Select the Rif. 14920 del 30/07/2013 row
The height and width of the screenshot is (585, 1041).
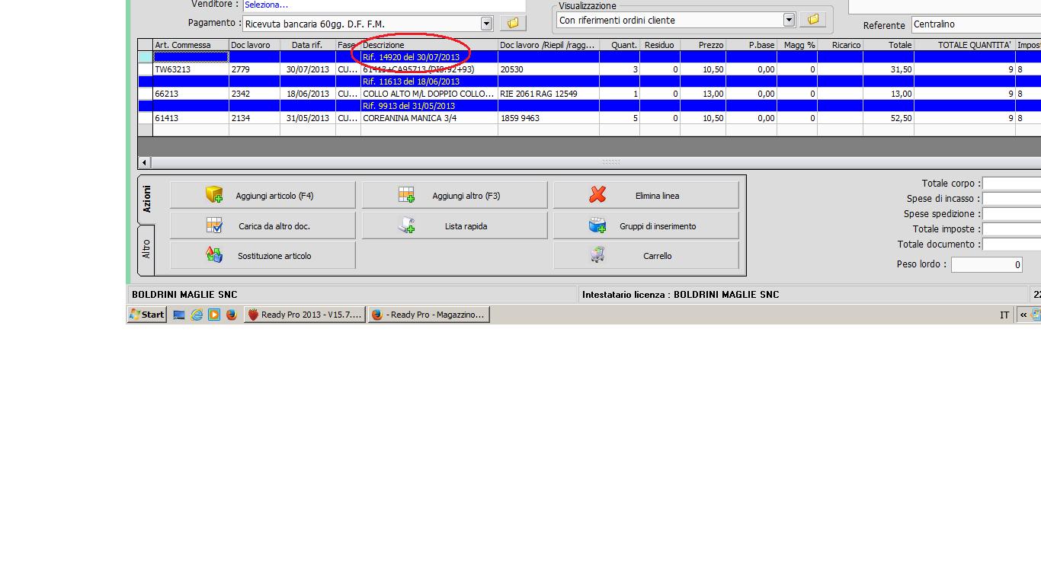[589, 57]
